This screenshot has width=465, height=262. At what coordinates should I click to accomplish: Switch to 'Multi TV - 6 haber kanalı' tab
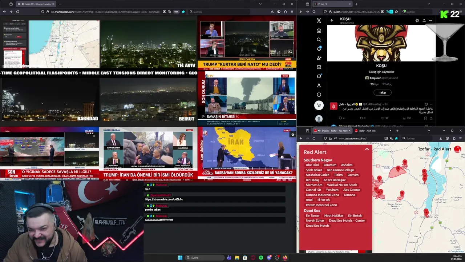[36, 4]
